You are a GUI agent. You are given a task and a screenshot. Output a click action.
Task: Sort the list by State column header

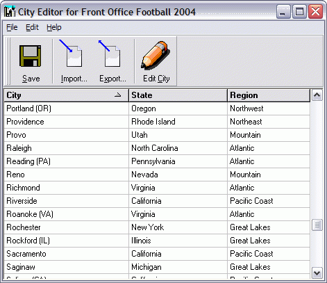tap(178, 95)
